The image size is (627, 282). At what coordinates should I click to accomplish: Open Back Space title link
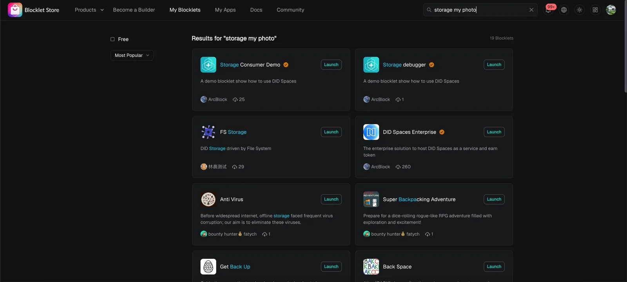pyautogui.click(x=397, y=267)
